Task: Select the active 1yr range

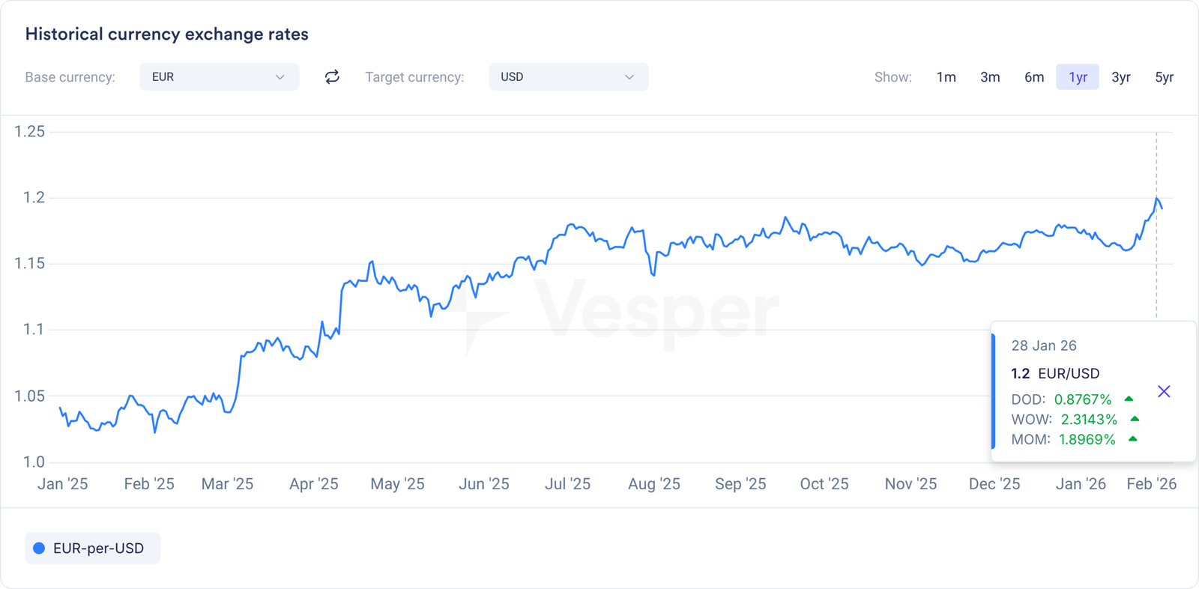Action: tap(1078, 77)
